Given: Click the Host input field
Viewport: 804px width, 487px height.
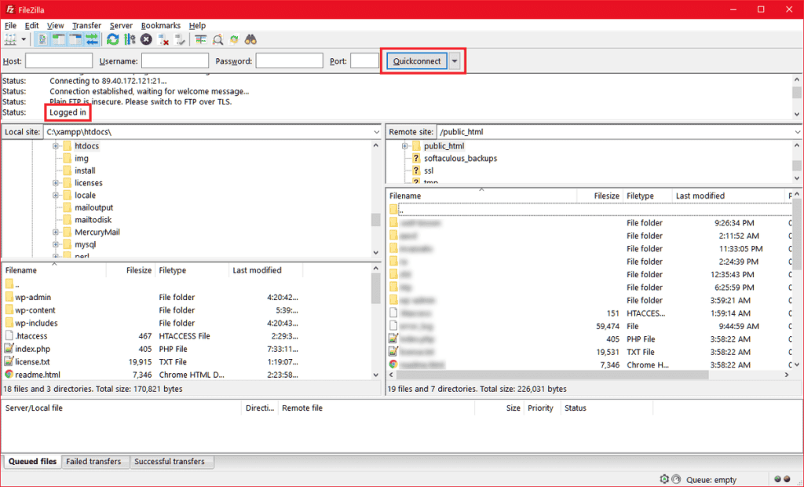Looking at the screenshot, I should tap(59, 60).
